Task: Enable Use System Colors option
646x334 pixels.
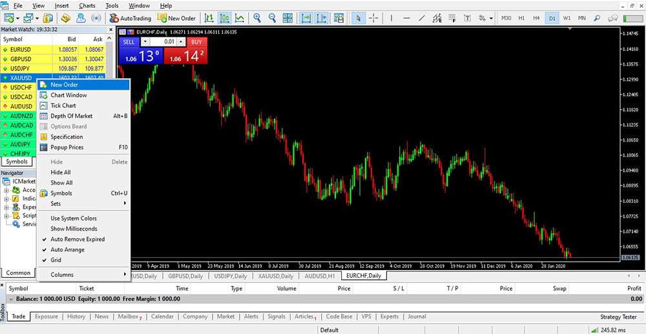Action: tap(83, 218)
